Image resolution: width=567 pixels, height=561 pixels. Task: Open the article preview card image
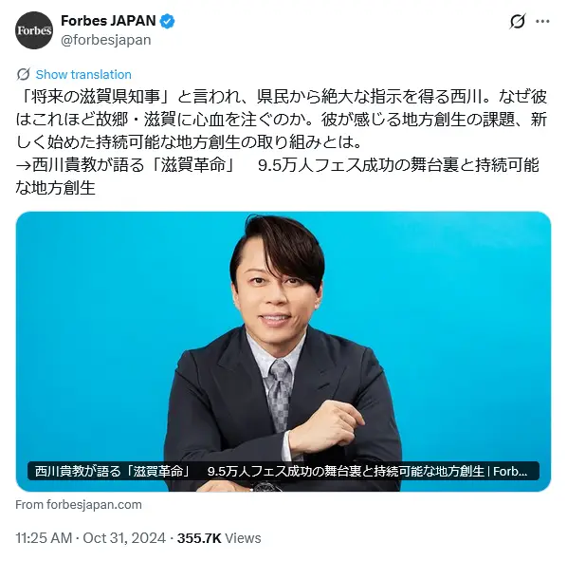(283, 351)
